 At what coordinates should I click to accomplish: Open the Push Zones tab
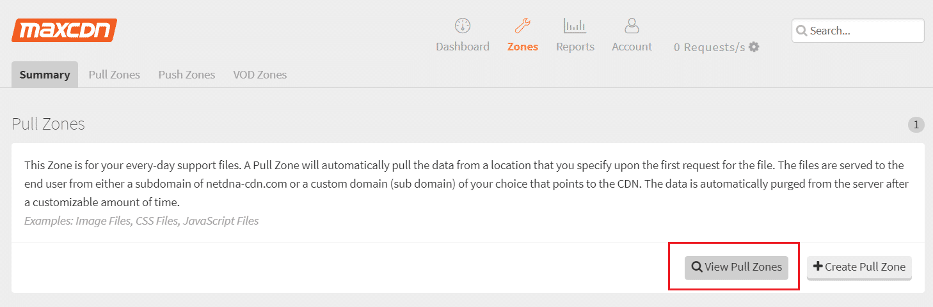click(187, 75)
